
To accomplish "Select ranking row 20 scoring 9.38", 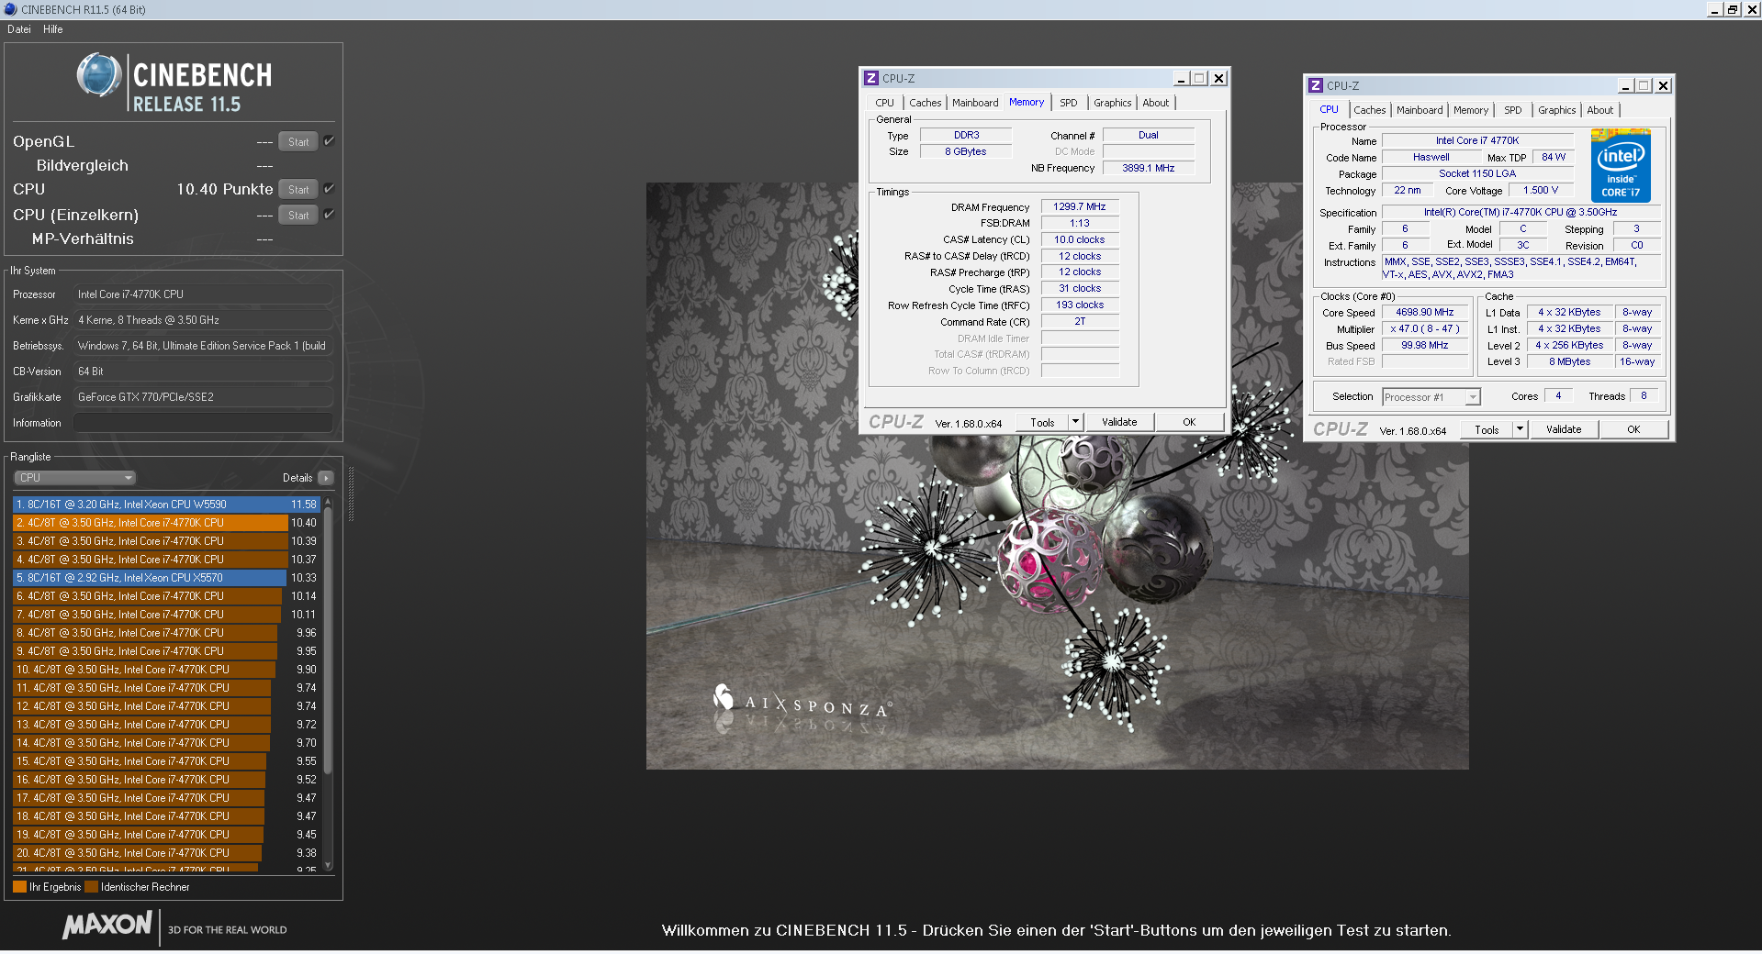I will tap(166, 853).
